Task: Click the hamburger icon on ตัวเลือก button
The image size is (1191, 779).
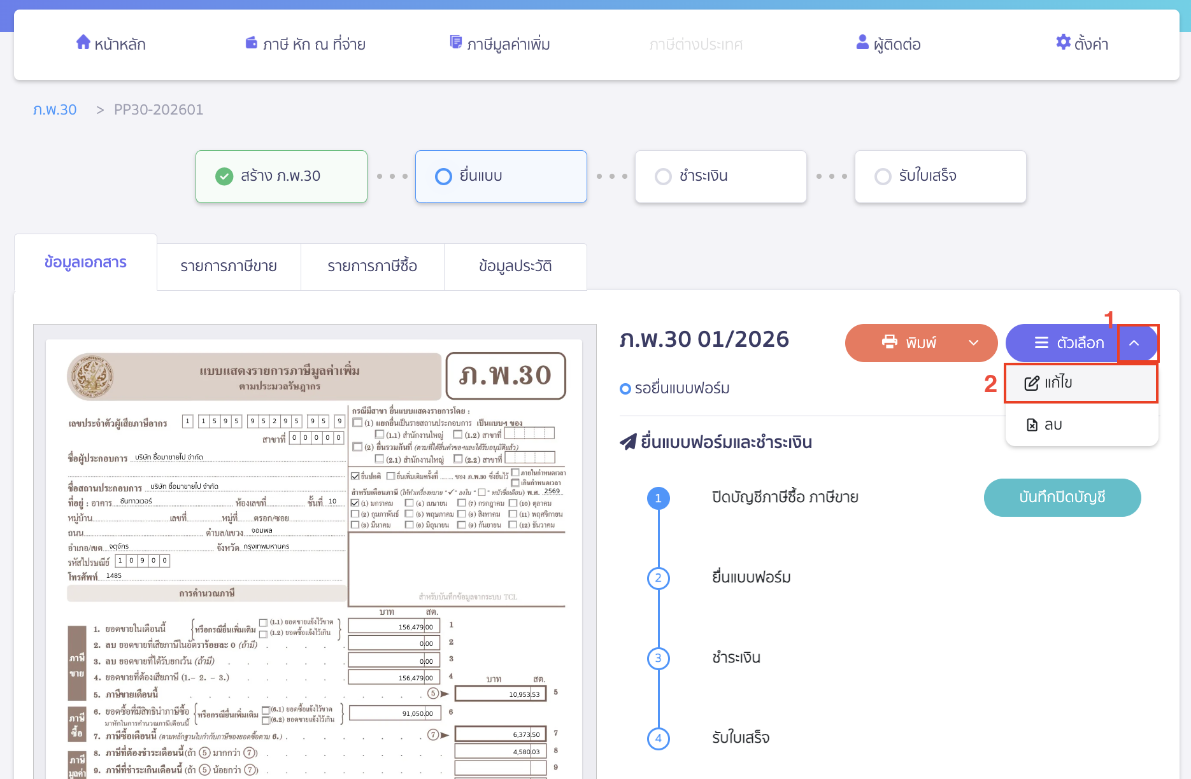Action: coord(1041,342)
